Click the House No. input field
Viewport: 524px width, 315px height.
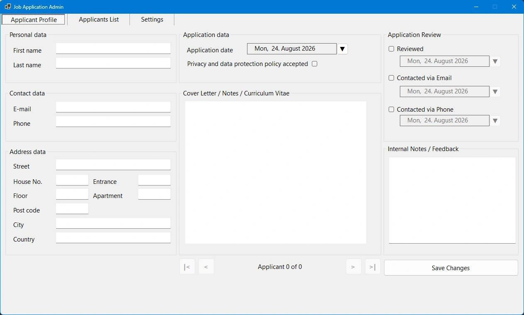(72, 180)
